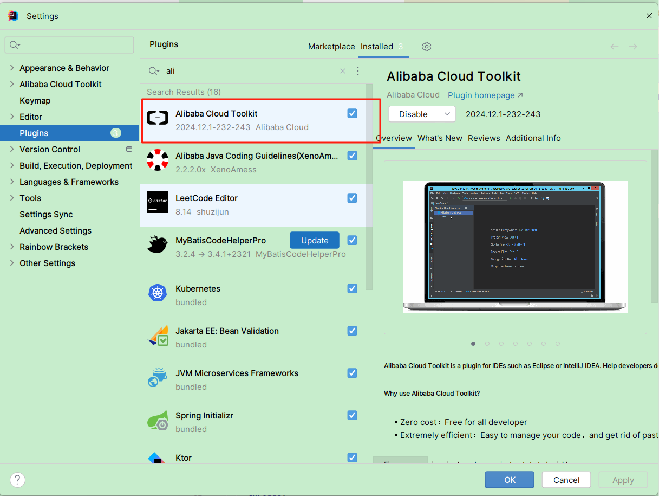
Task: Open the Plugin homepage link
Action: [x=485, y=95]
